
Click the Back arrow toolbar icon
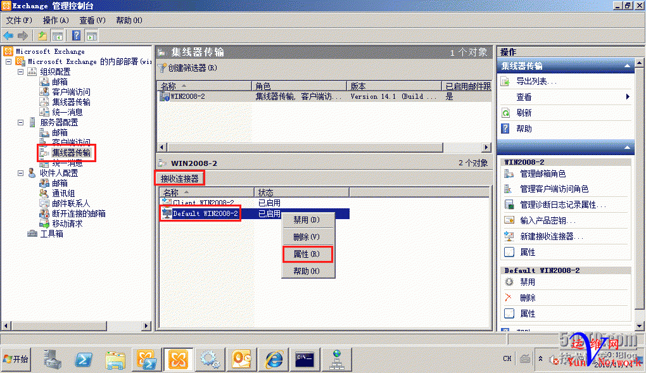[8, 36]
